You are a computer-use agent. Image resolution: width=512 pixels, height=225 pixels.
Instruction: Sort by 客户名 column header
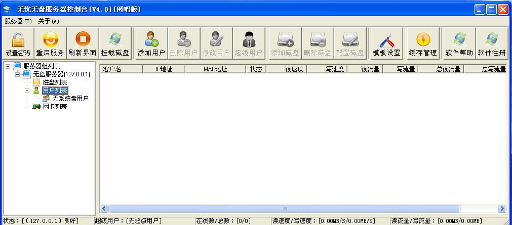pyautogui.click(x=121, y=69)
